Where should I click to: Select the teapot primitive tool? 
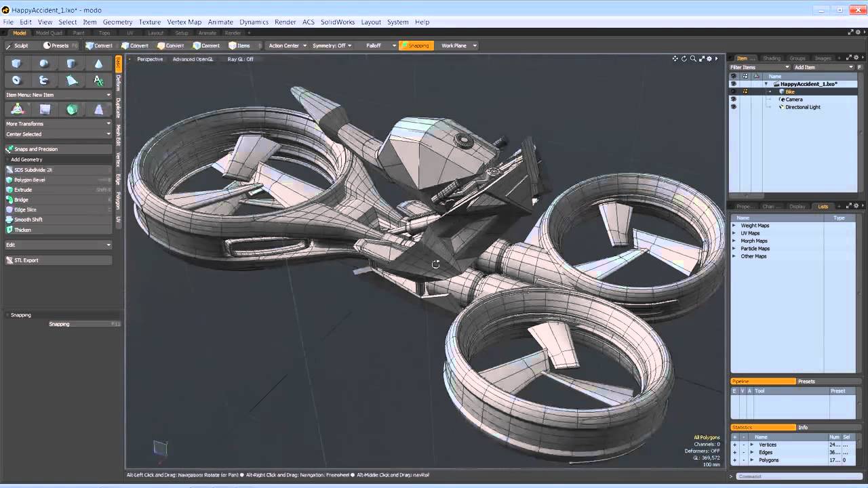44,80
